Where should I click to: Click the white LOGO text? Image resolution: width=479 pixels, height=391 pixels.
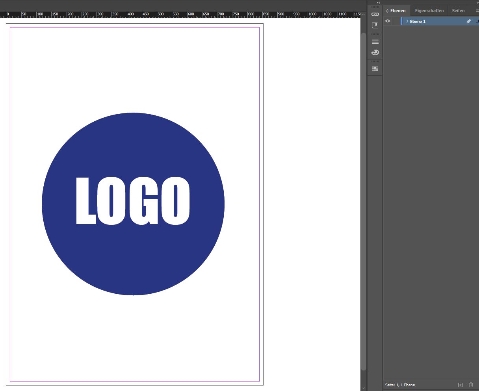[x=133, y=201]
